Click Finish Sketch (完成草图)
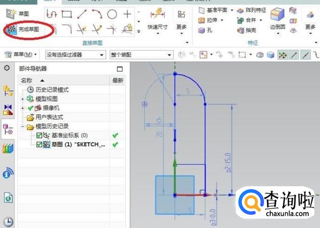The image size is (320, 228). point(23,30)
